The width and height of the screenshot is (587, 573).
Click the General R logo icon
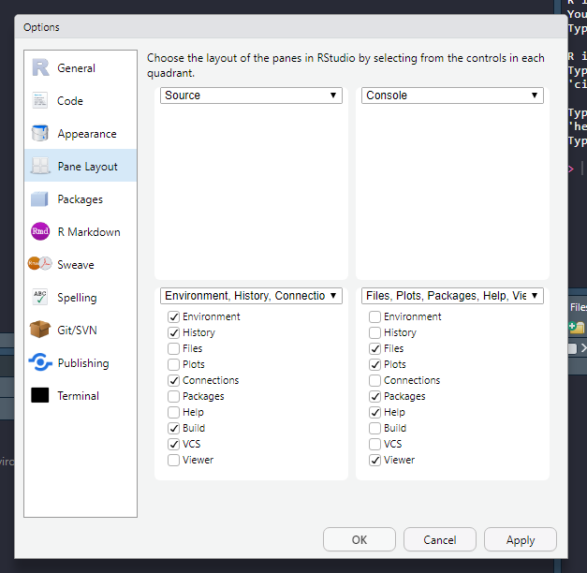[40, 67]
